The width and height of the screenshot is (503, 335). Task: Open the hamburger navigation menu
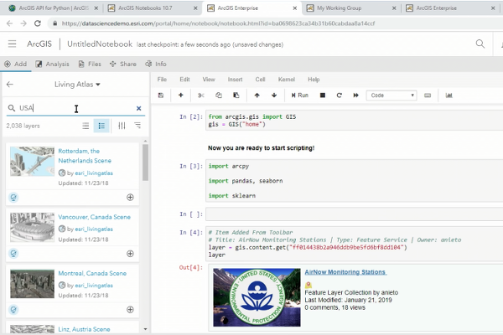click(13, 44)
